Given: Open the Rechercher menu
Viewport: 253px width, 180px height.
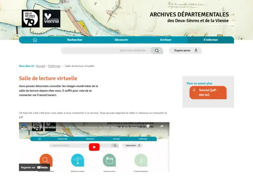Looking at the screenshot, I should point(75,40).
